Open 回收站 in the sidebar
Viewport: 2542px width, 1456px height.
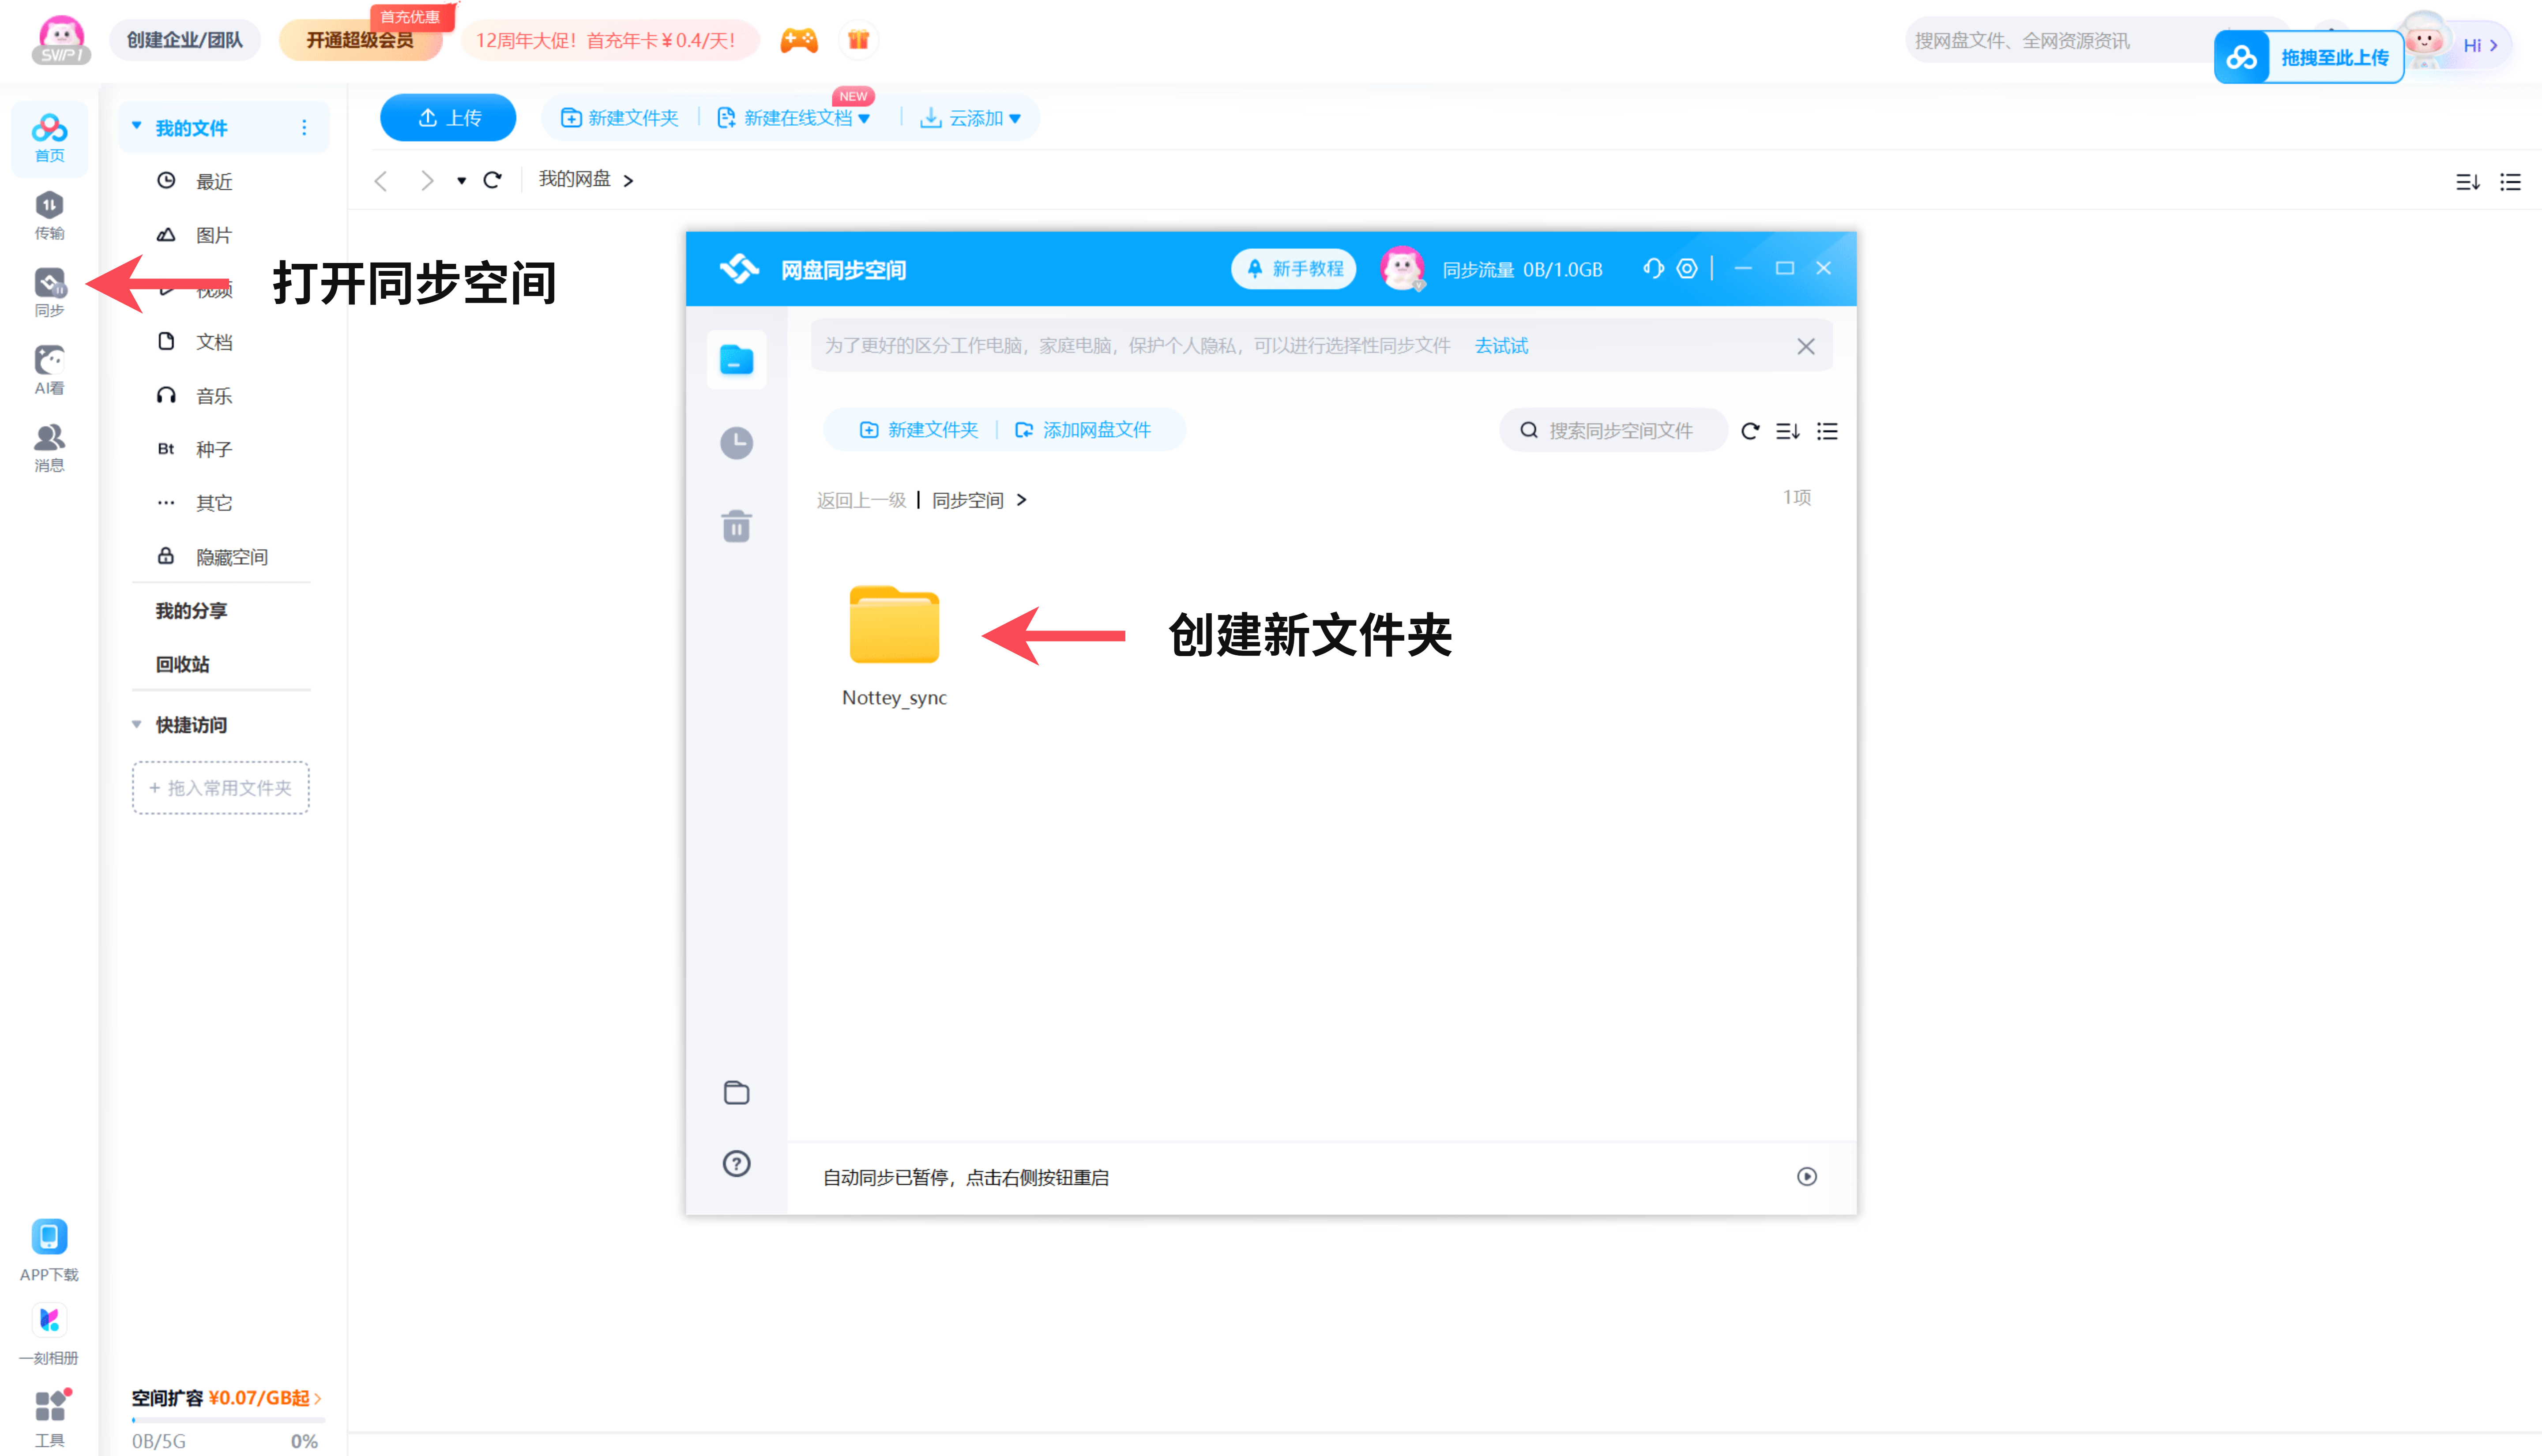182,664
